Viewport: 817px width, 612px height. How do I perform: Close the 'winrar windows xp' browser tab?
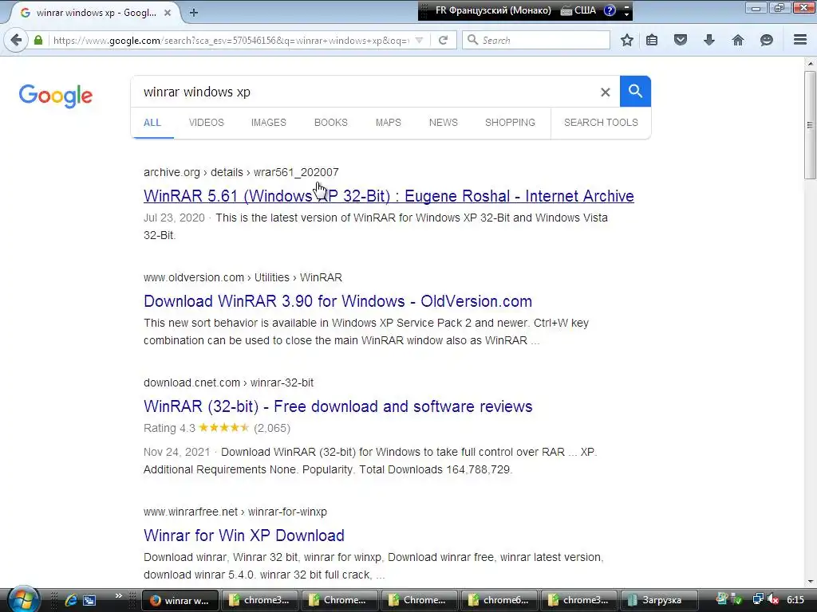click(x=168, y=13)
